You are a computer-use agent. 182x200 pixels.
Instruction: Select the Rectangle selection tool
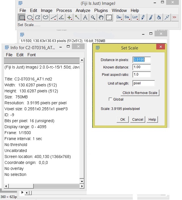click(x=22, y=18)
